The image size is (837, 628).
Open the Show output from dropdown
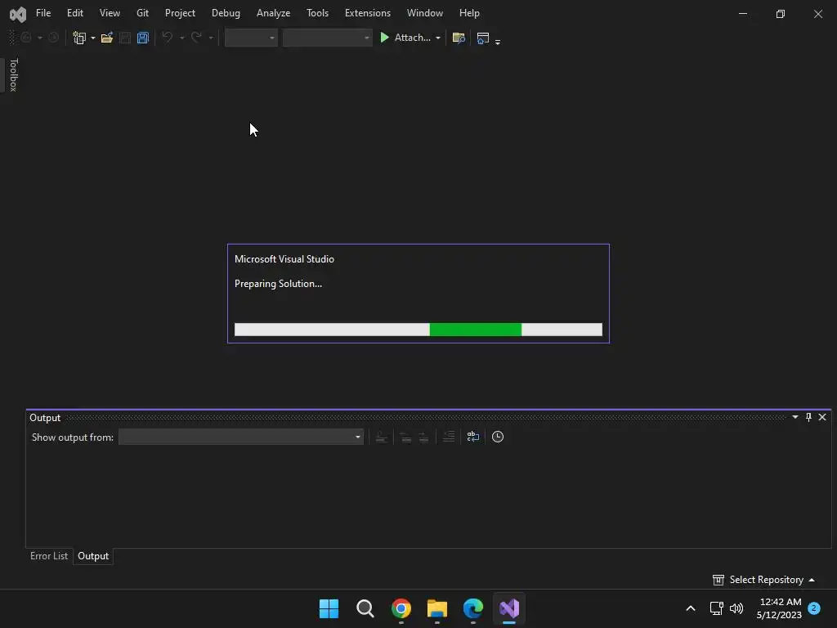point(241,437)
